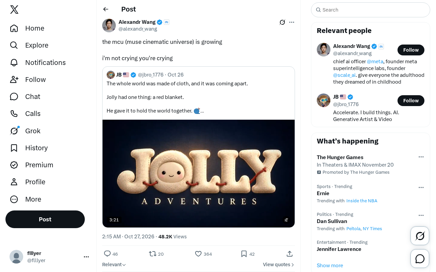This screenshot has height=272, width=436.
Task: Like the post with heart icon
Action: 198,254
